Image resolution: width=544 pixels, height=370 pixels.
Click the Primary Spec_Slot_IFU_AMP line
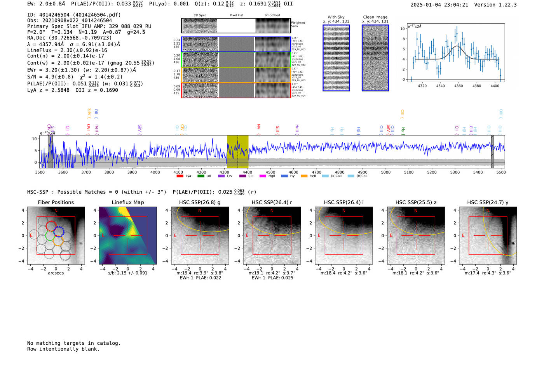point(89,26)
